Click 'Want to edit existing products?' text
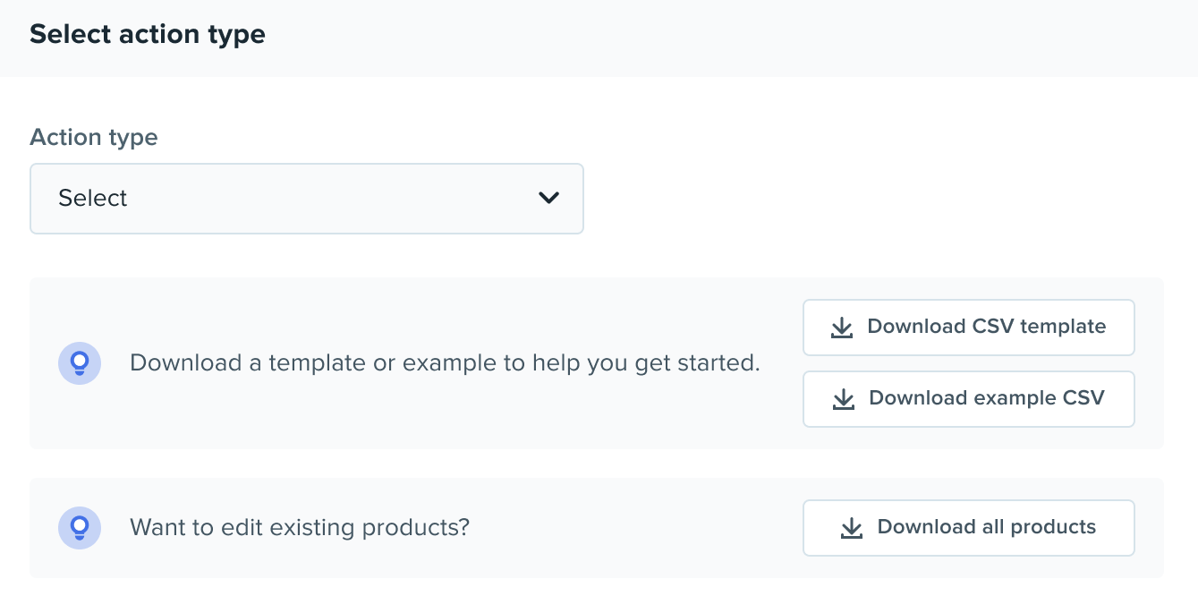Viewport: 1198px width, 613px height. click(300, 527)
